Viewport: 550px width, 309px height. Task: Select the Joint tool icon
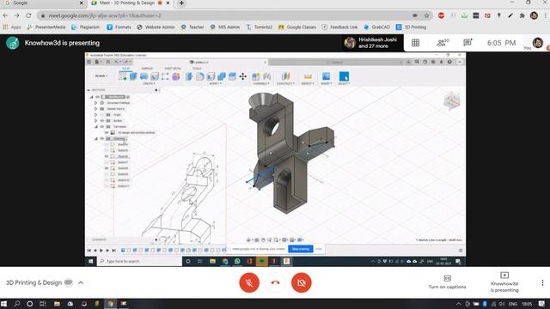tap(267, 76)
